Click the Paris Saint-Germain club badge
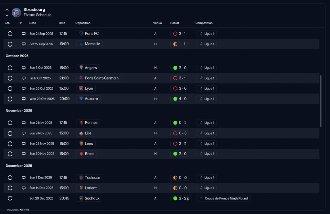Image resolution: width=330 pixels, height=214 pixels. click(x=81, y=78)
